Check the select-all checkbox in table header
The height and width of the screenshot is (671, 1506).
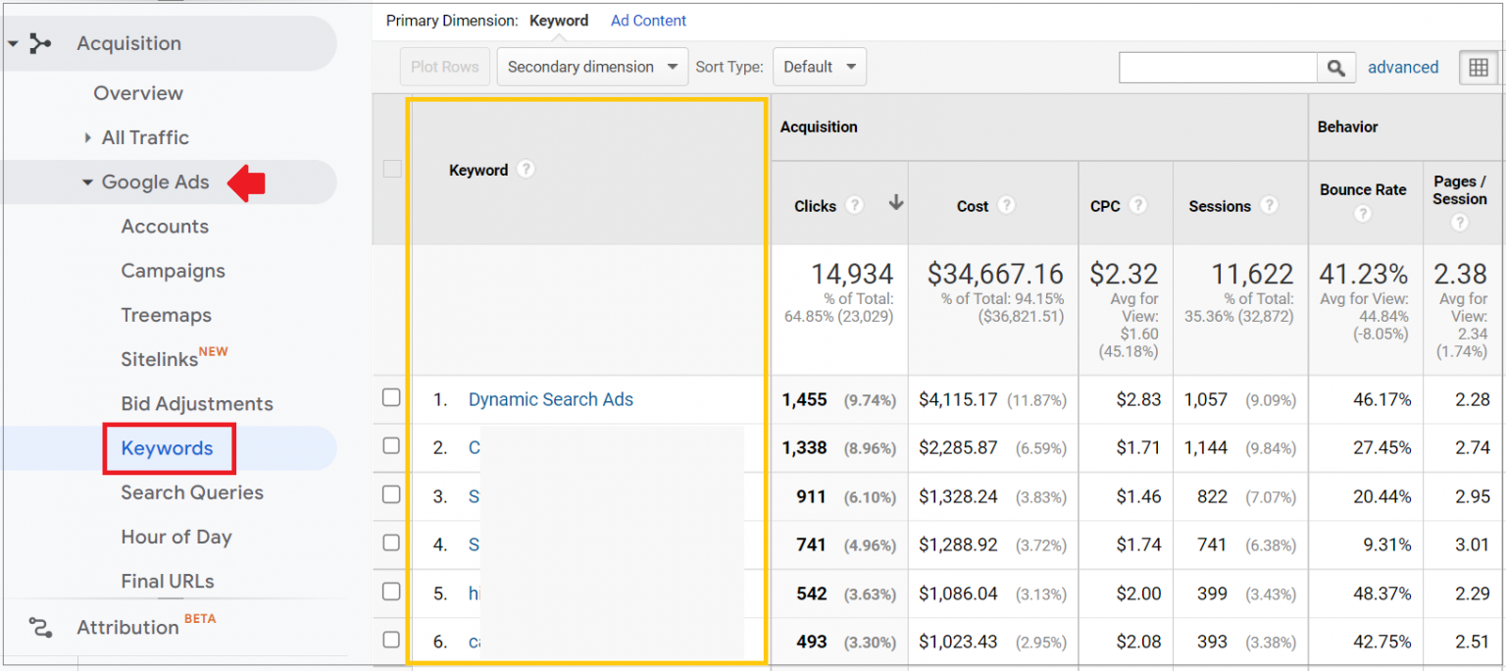pos(392,168)
